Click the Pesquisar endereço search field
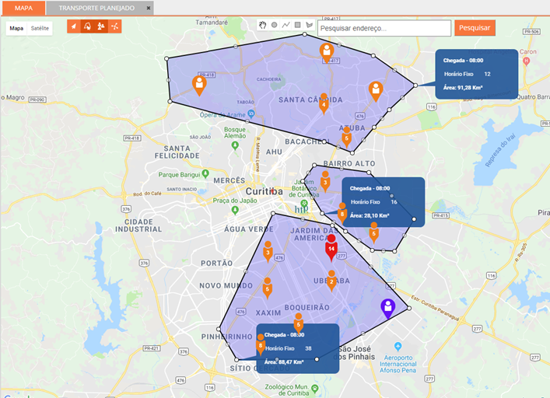The width and height of the screenshot is (550, 398). pos(384,28)
